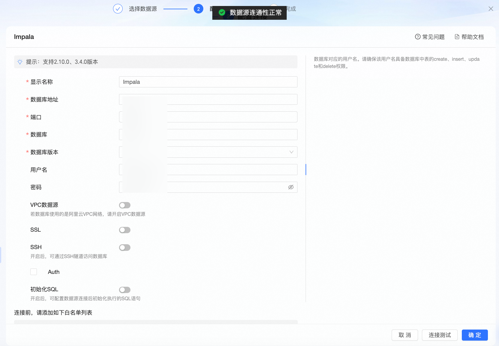Click the 提示：支持2.10.0、3.4.0版本 tip text

(x=62, y=62)
